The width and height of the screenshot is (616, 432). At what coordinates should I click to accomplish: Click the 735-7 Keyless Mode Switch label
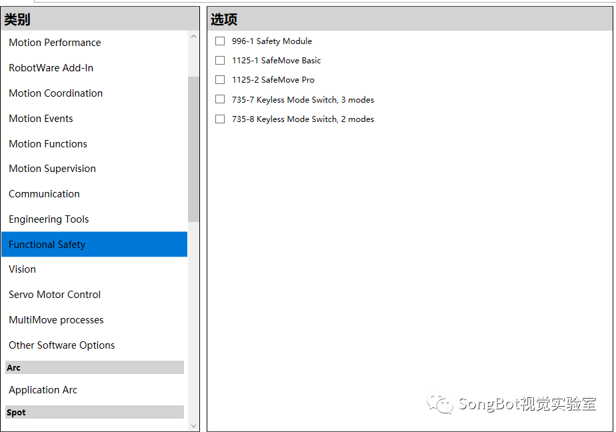tap(303, 99)
